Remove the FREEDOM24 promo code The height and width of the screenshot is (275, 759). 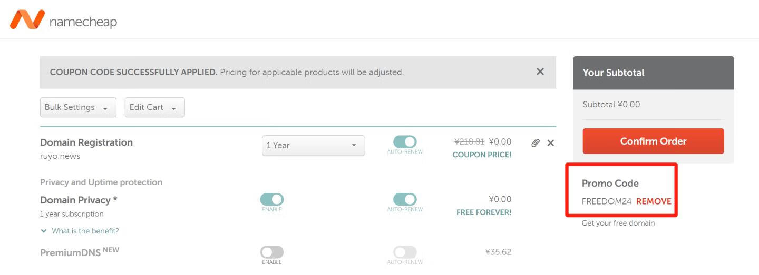[x=654, y=201]
